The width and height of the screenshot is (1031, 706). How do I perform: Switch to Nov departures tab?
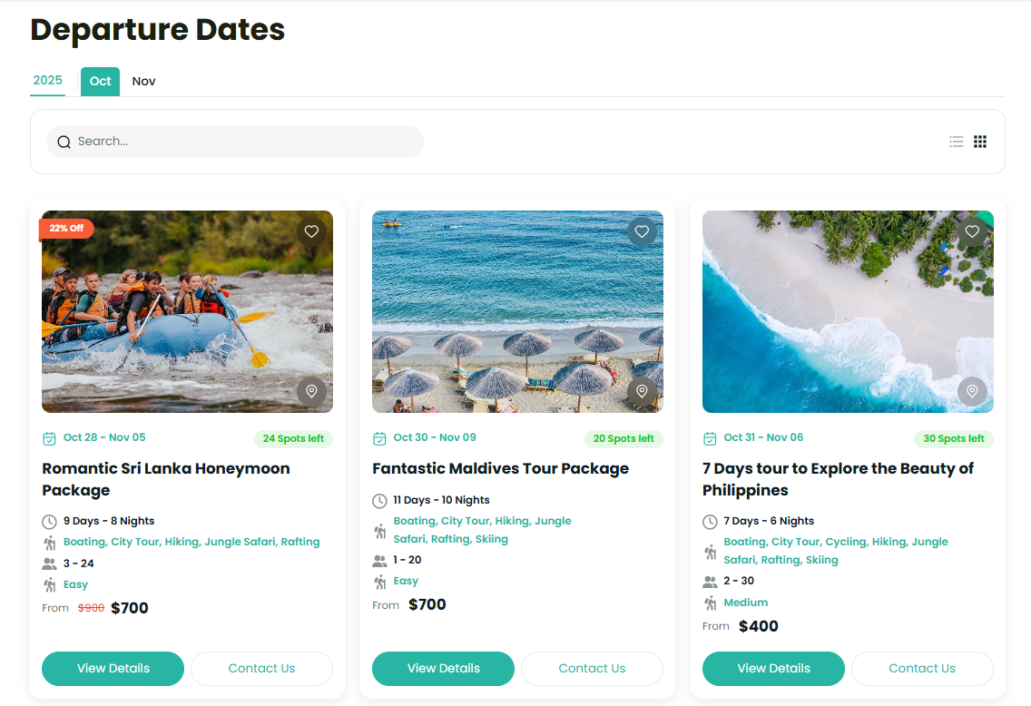click(x=143, y=82)
